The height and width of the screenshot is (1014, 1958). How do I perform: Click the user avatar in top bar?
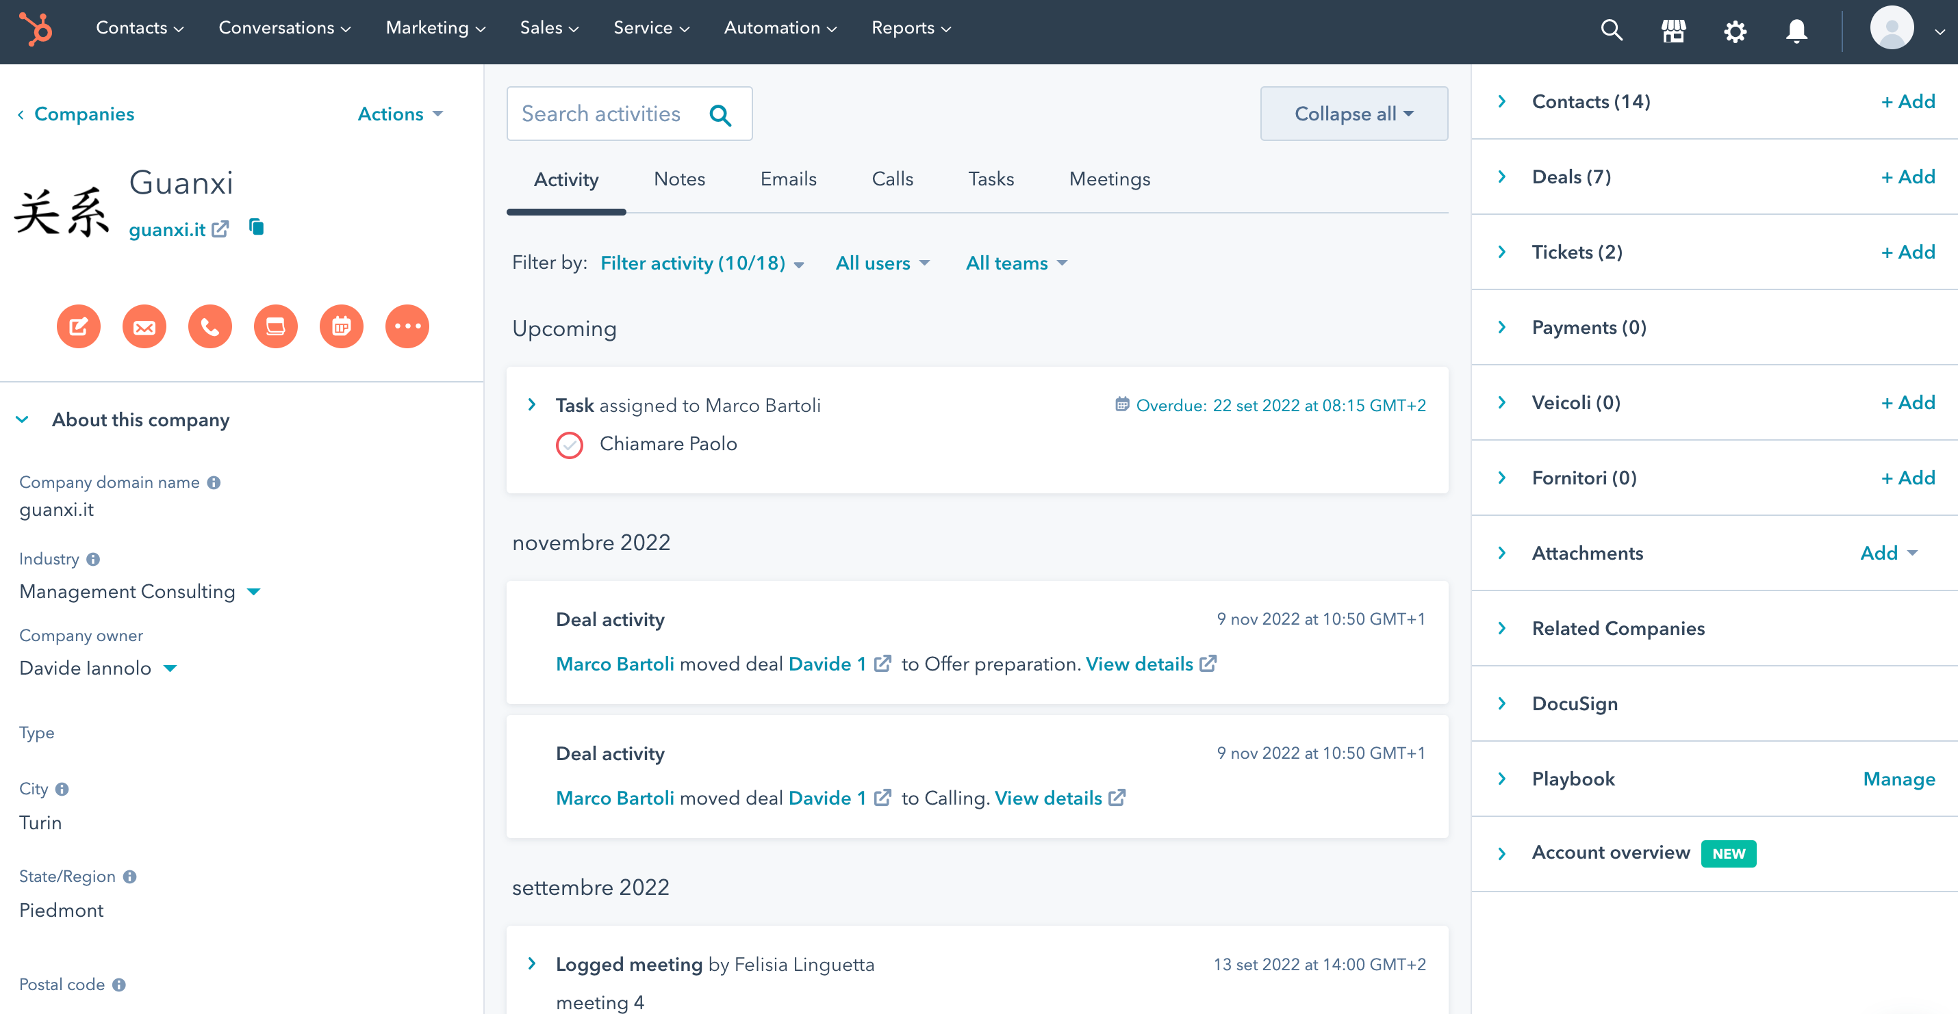[x=1891, y=28]
